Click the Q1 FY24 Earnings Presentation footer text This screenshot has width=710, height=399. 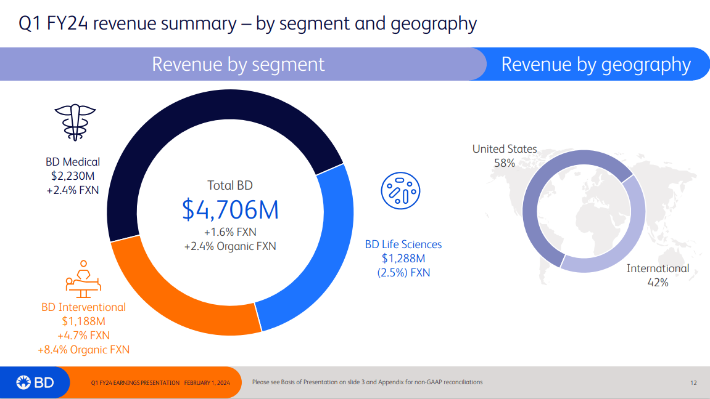(x=160, y=383)
